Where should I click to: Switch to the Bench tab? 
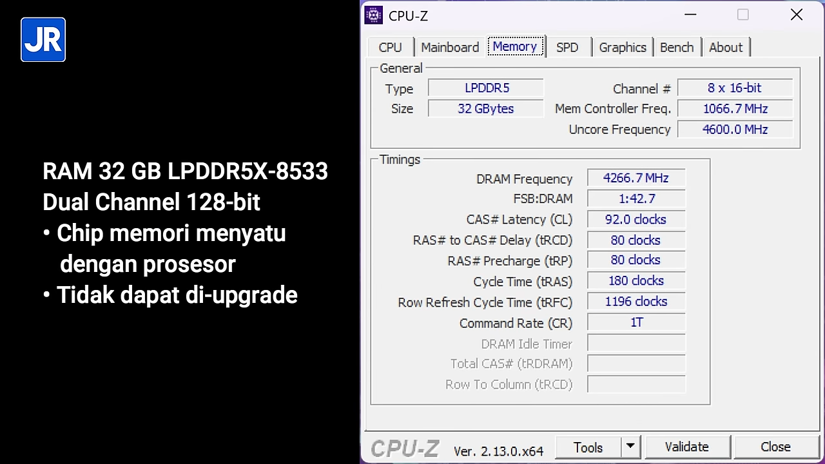click(677, 47)
